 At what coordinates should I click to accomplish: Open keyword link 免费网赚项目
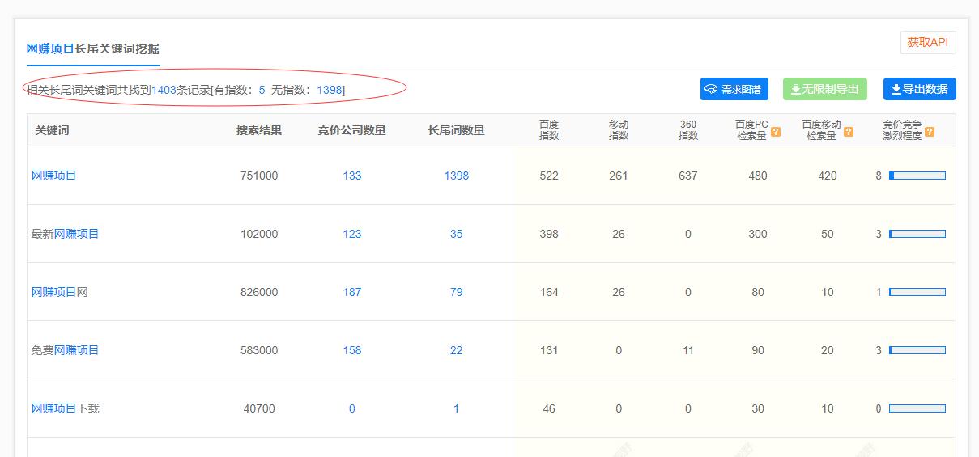(x=65, y=350)
